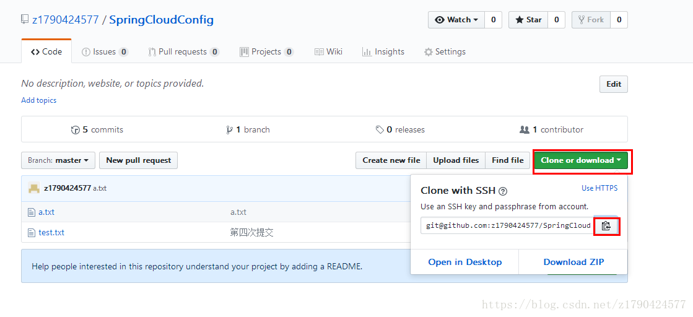Open the 0 releases page

[x=400, y=129]
